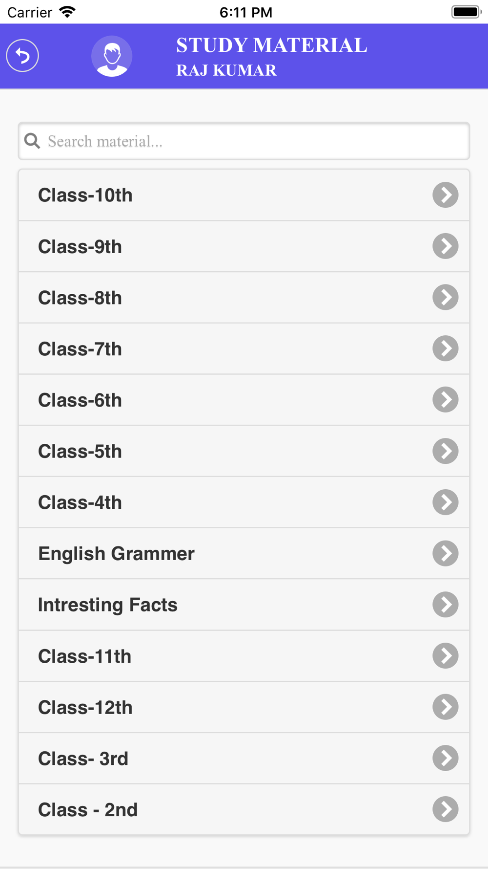Tap the back arrow icon in header
Screen dimensions: 488x869
tap(22, 56)
